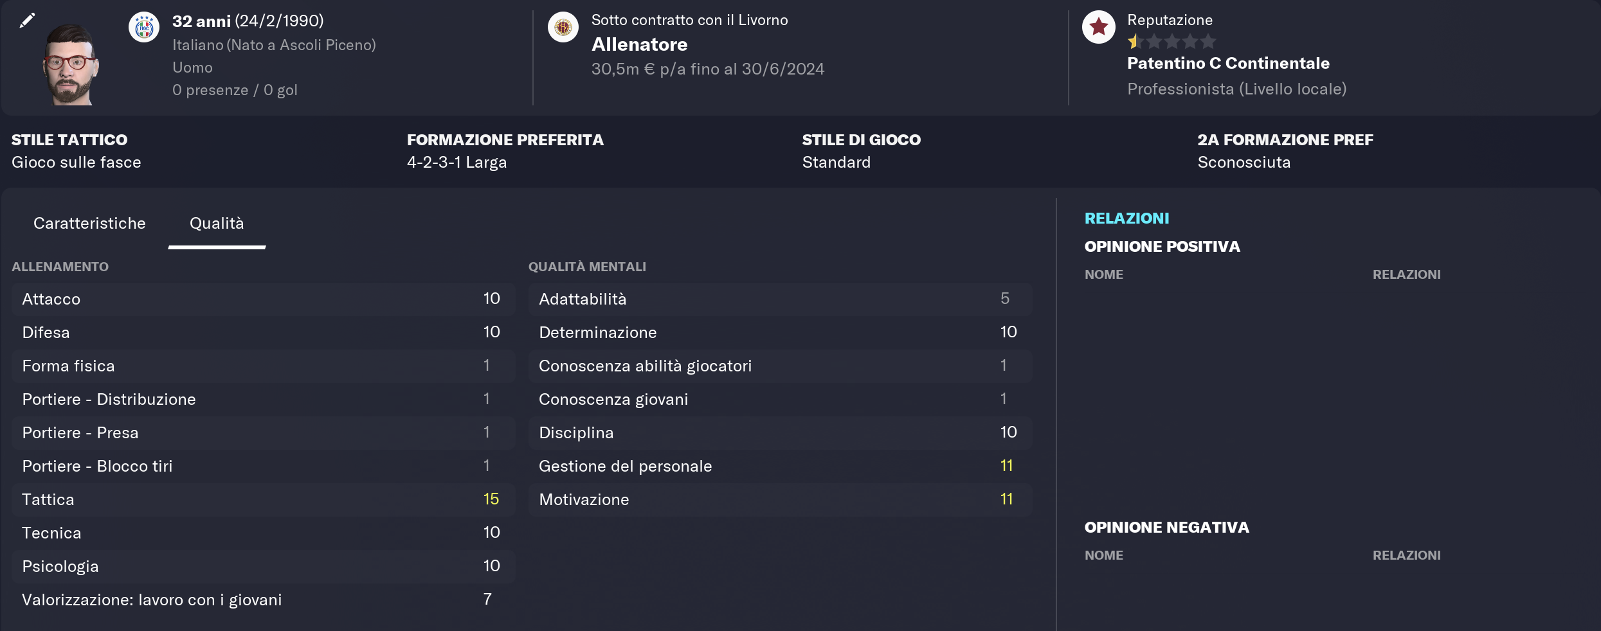Click the Relazioni column header under Opinione Negativa
Viewport: 1601px width, 631px height.
point(1407,555)
